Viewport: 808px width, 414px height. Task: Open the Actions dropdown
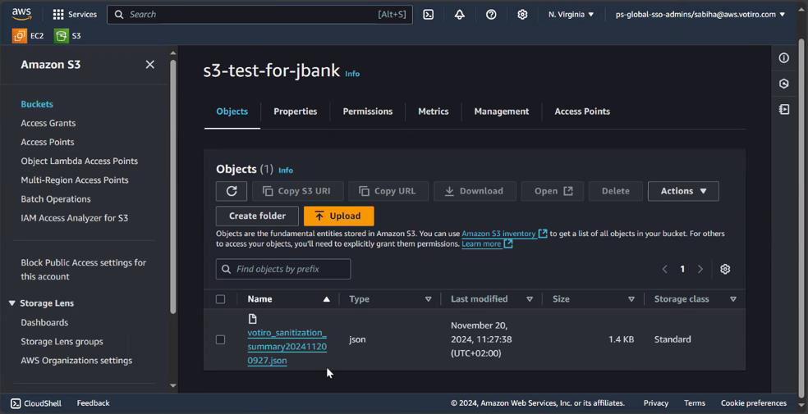(683, 191)
